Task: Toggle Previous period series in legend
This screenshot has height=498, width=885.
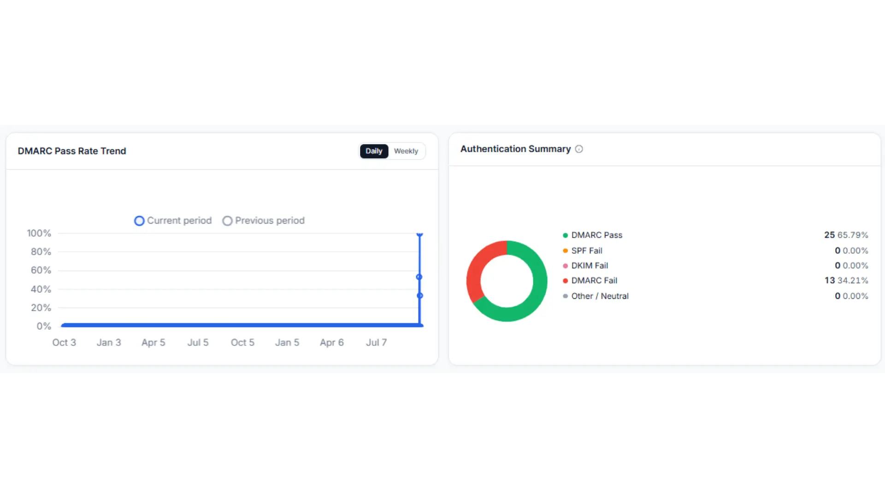Action: [263, 221]
